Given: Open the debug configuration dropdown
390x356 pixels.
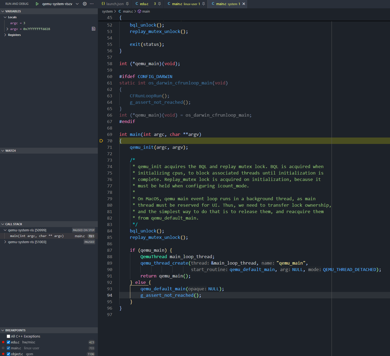Looking at the screenshot, I should 77,4.
